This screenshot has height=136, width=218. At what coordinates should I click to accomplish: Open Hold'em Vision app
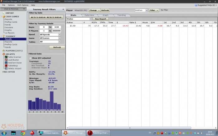[14, 62]
